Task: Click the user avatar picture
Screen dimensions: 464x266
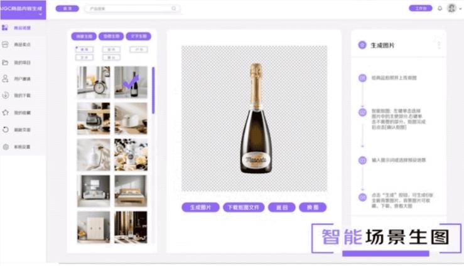Action: (x=451, y=8)
